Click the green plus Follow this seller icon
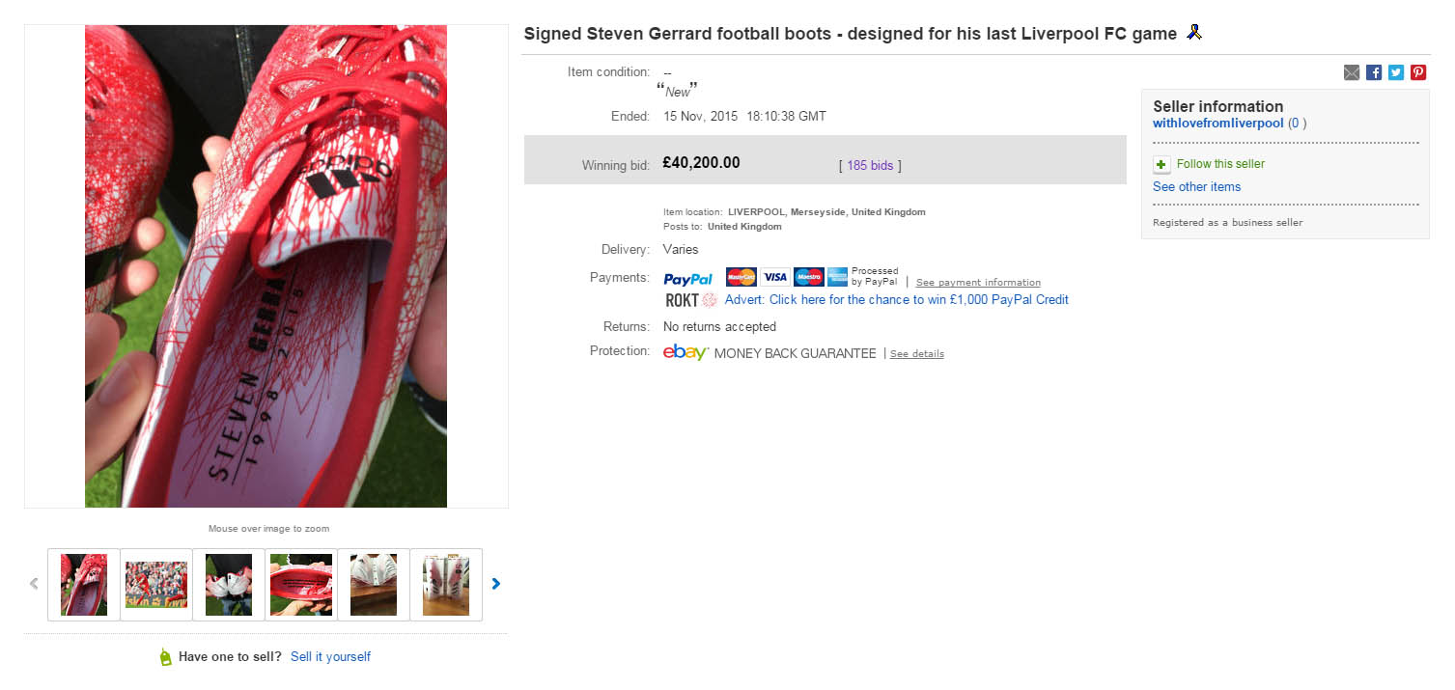The height and width of the screenshot is (690, 1455). 1161,164
